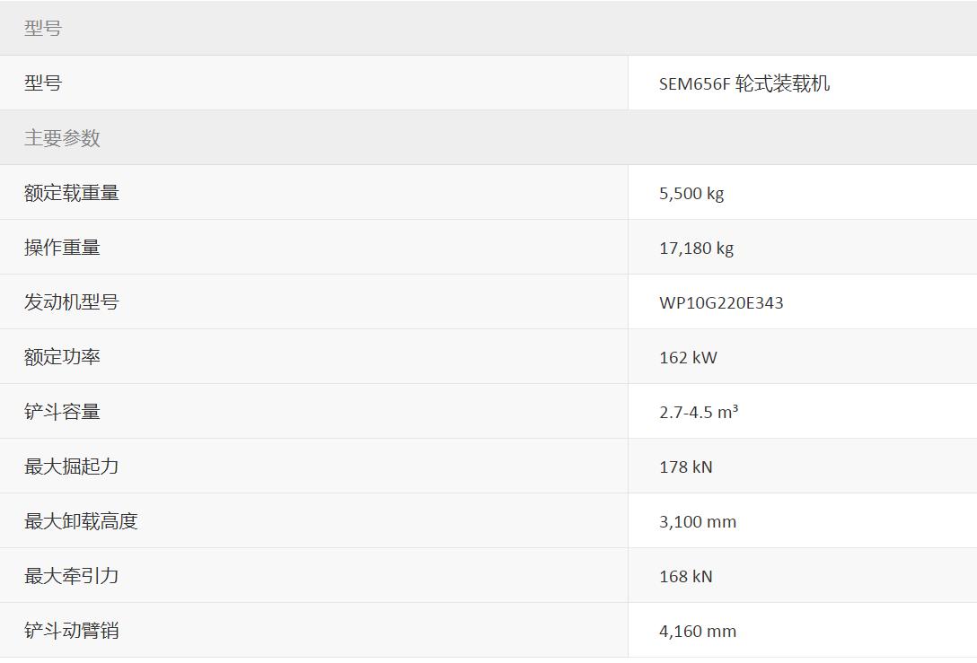Select the 发动机型号 row label
The image size is (977, 663).
coord(72,302)
